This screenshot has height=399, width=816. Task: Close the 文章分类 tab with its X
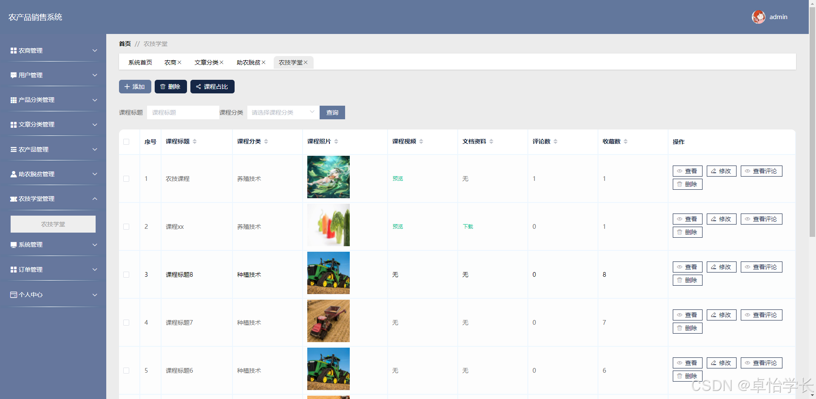[x=221, y=62]
